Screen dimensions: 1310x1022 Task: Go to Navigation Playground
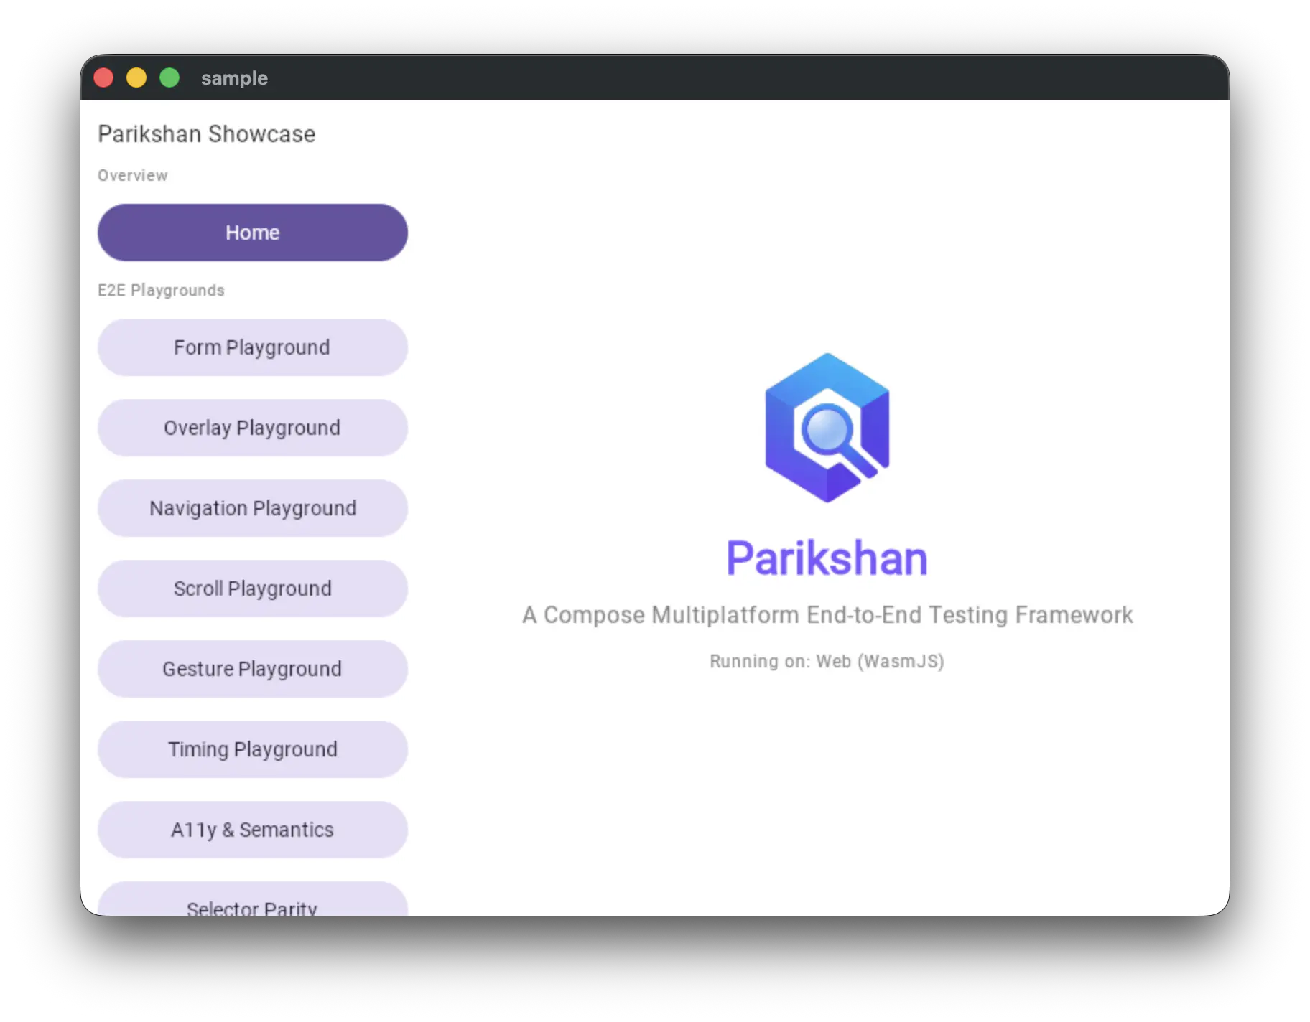(252, 508)
